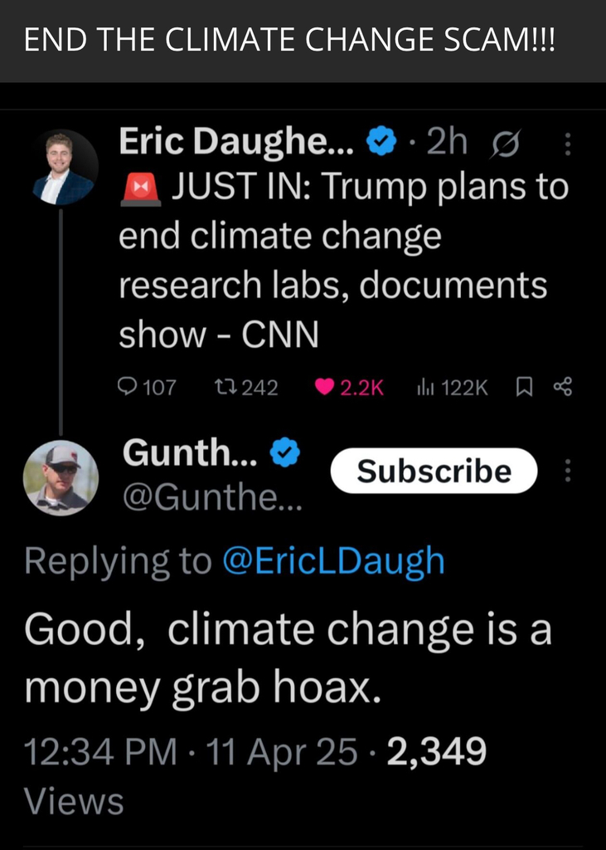Bookmark Eric Daugherty's post

click(524, 387)
